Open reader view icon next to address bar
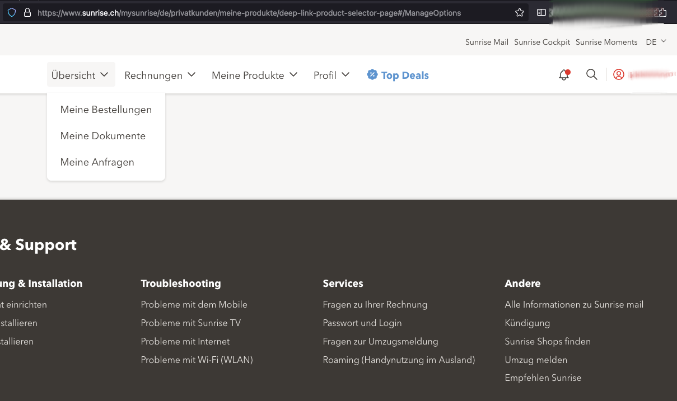The image size is (677, 401). click(540, 12)
